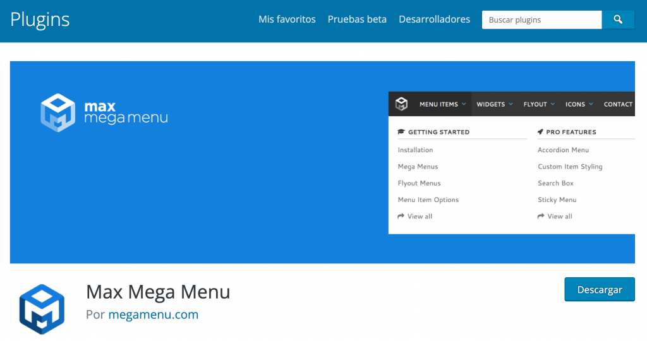
Task: Select the MENU ITEMS tab
Action: (438, 104)
